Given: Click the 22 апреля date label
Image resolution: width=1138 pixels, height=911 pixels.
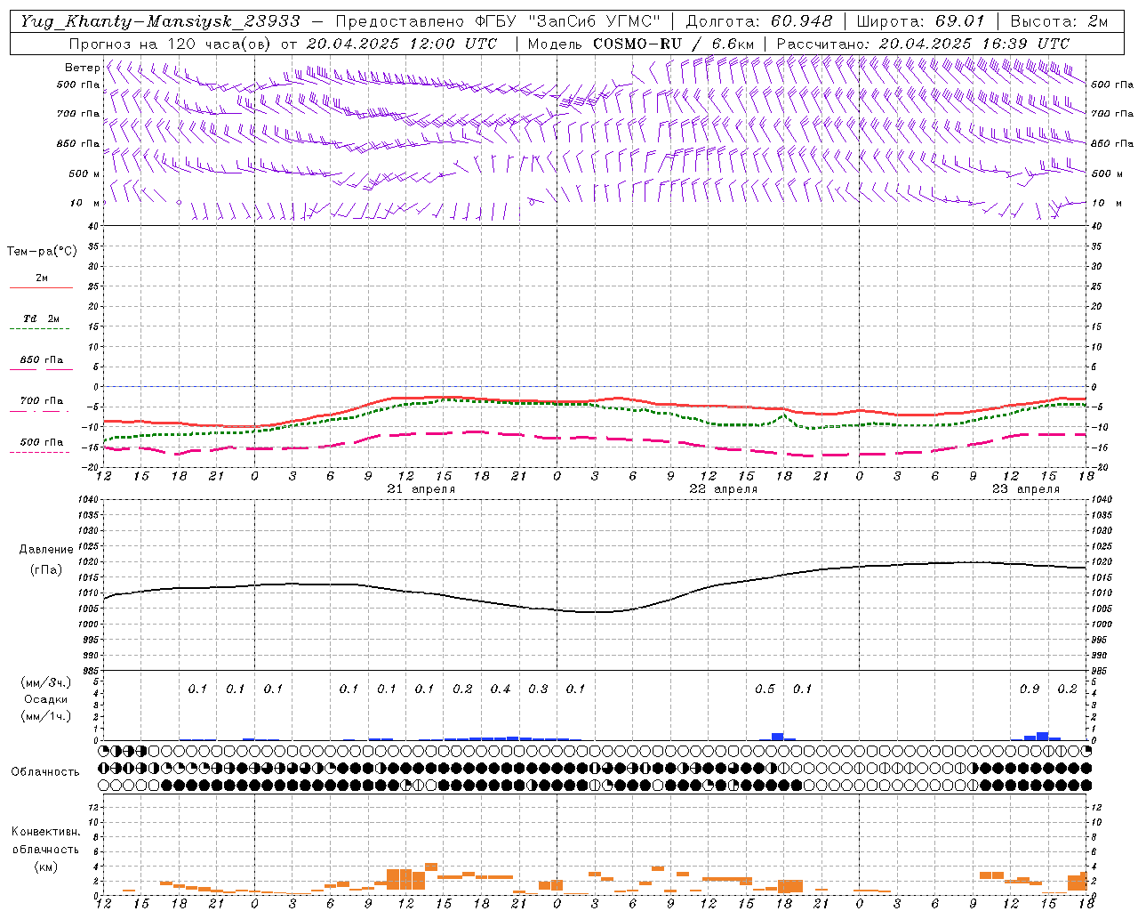Looking at the screenshot, I should (x=724, y=489).
